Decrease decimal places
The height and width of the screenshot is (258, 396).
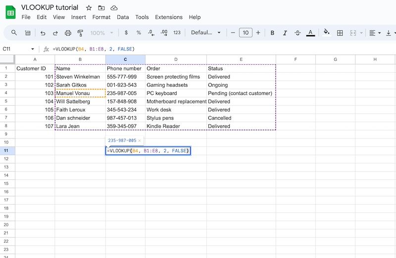[151, 33]
